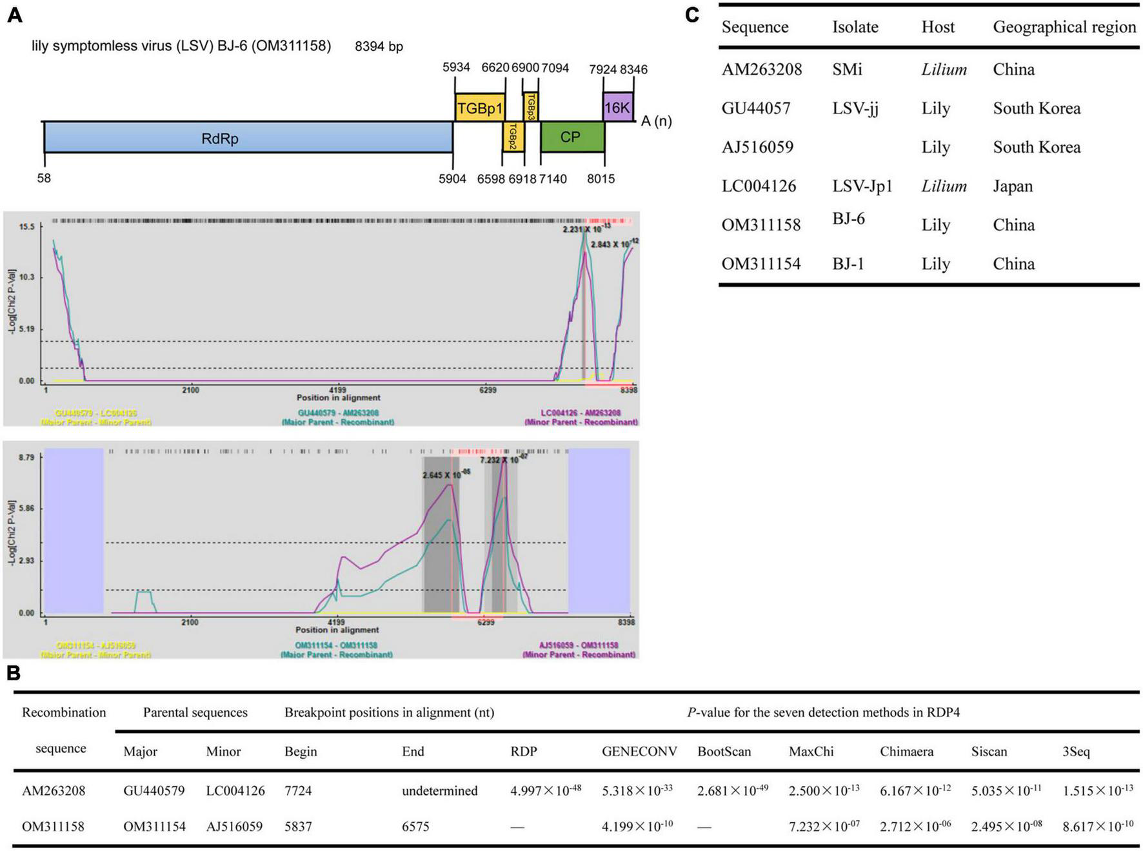Click the blue RdRp genome block
This screenshot has height=851, width=1143.
248,137
